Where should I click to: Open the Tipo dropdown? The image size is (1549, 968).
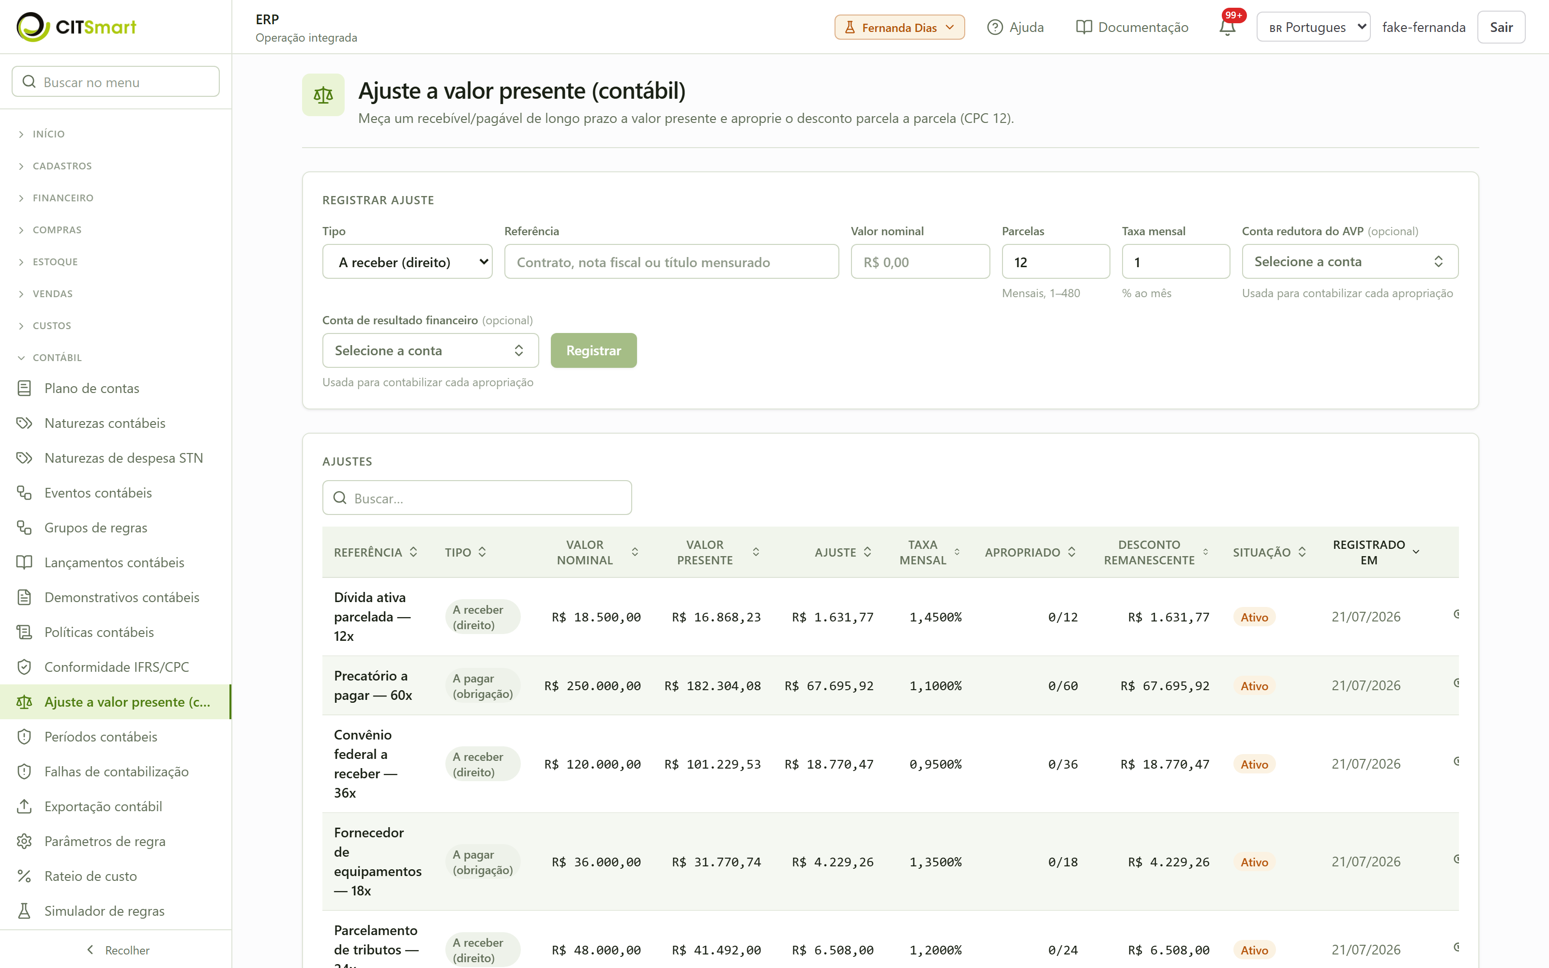point(407,262)
